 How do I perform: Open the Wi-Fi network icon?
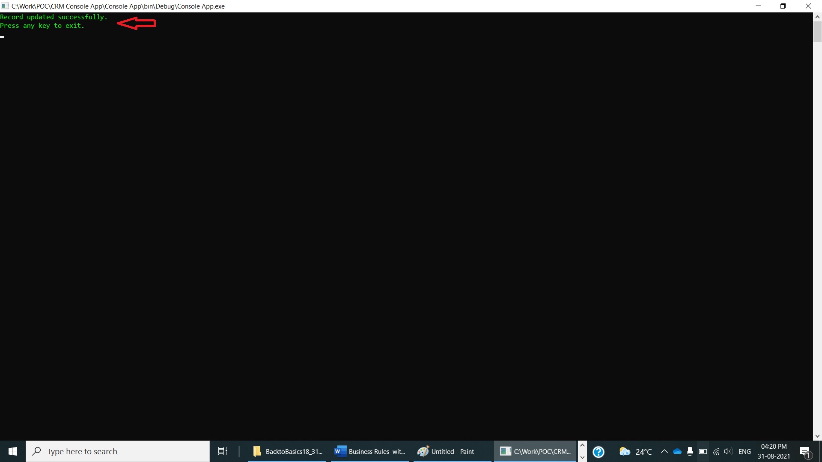[716, 451]
